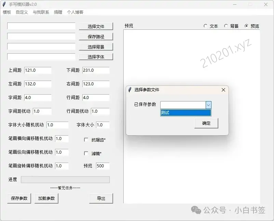This screenshot has width=274, height=221.
Task: Click the 保存参数 button
Action: (x=19, y=198)
